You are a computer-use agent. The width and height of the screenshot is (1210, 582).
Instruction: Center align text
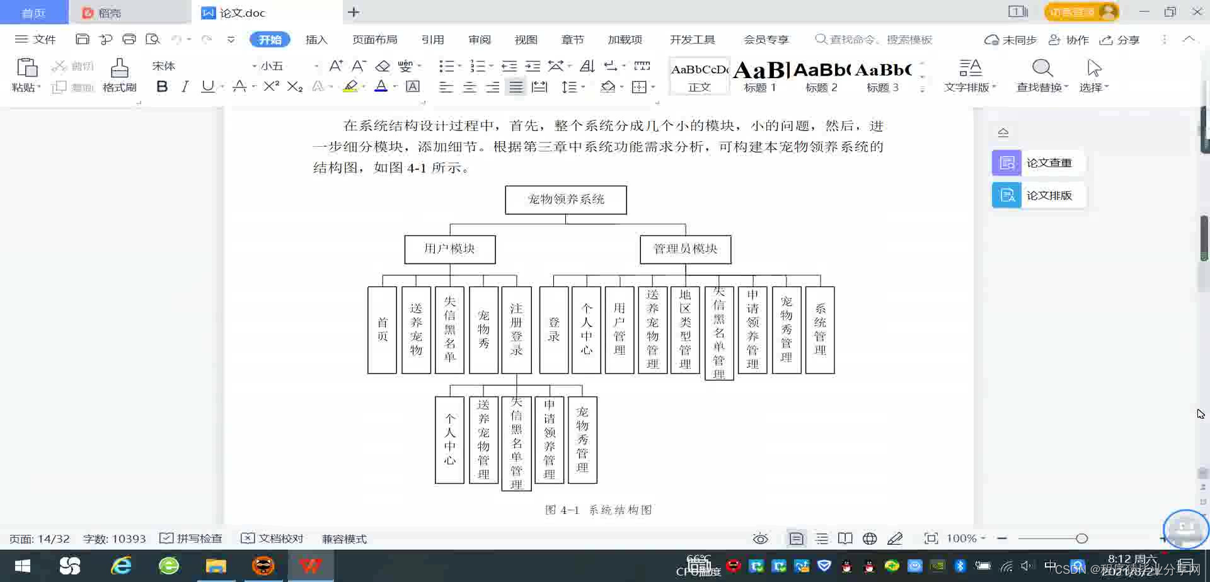pos(470,87)
